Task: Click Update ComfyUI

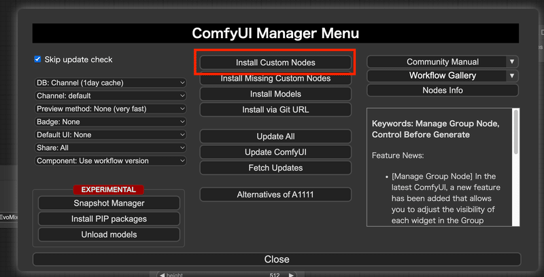Action: coord(275,152)
